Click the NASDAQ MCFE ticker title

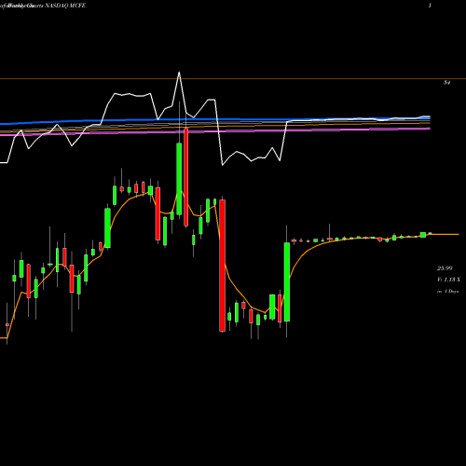65,6
